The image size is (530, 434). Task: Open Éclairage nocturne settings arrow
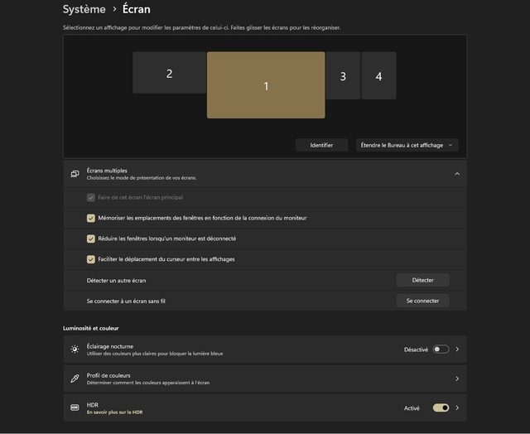click(x=457, y=350)
